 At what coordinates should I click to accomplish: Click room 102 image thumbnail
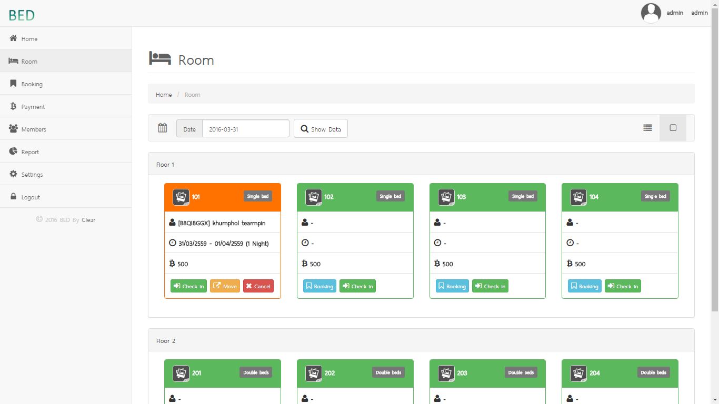314,197
